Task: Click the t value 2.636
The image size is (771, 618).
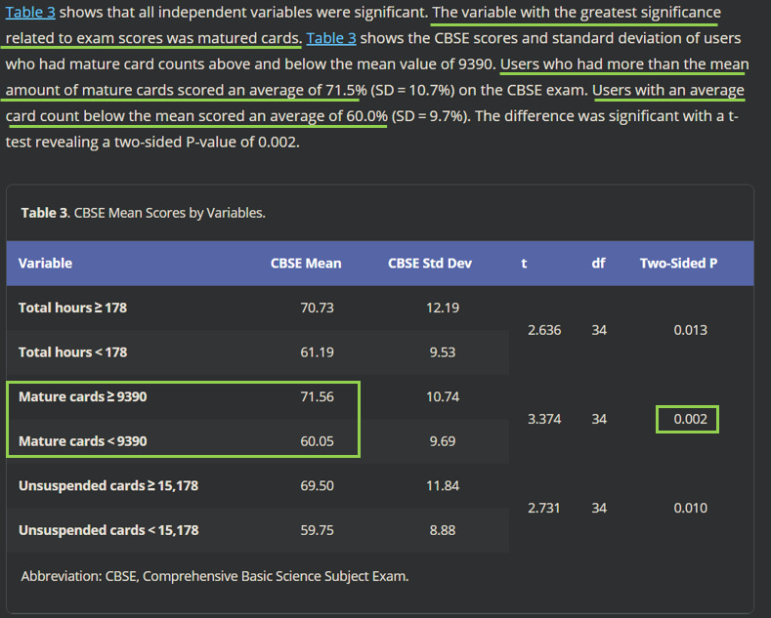Action: click(544, 330)
